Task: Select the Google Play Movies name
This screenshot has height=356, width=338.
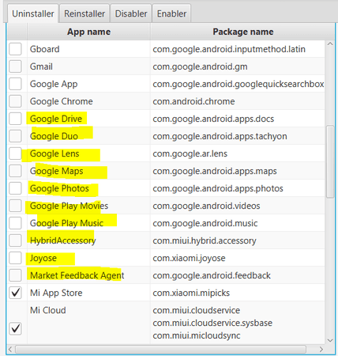Action: [x=69, y=206]
